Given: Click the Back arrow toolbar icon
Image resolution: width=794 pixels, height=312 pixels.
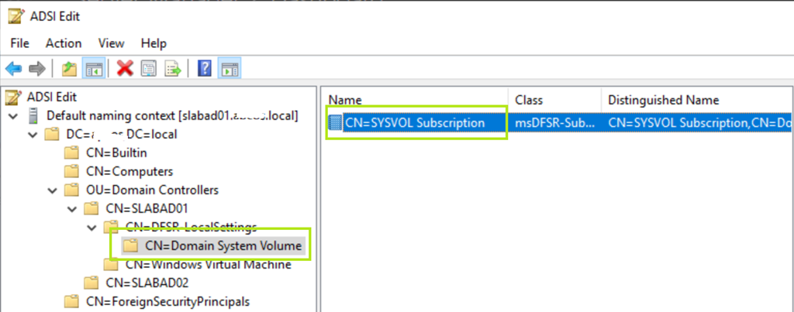Looking at the screenshot, I should tap(13, 69).
